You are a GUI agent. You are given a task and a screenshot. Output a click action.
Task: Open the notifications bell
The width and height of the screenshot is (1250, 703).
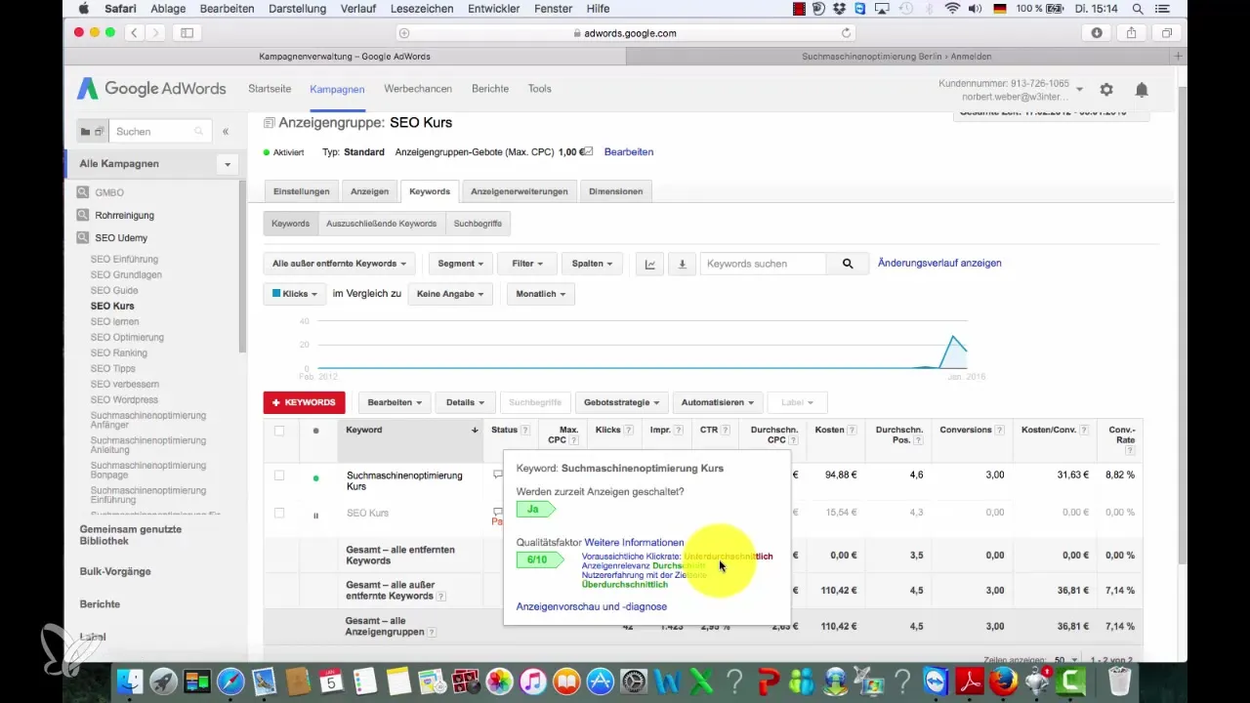pos(1141,89)
